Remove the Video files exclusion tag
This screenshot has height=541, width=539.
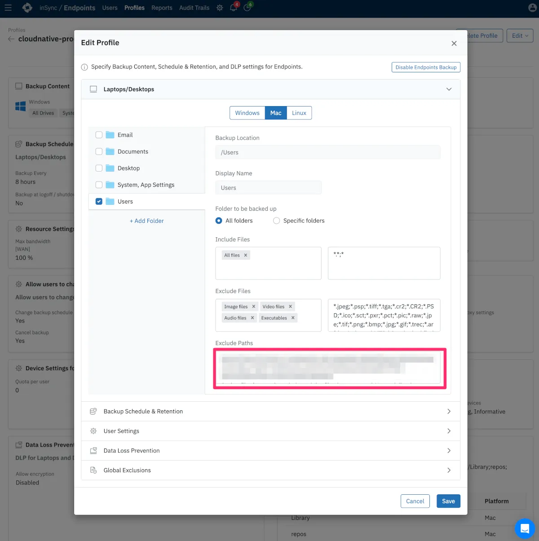[x=290, y=306]
